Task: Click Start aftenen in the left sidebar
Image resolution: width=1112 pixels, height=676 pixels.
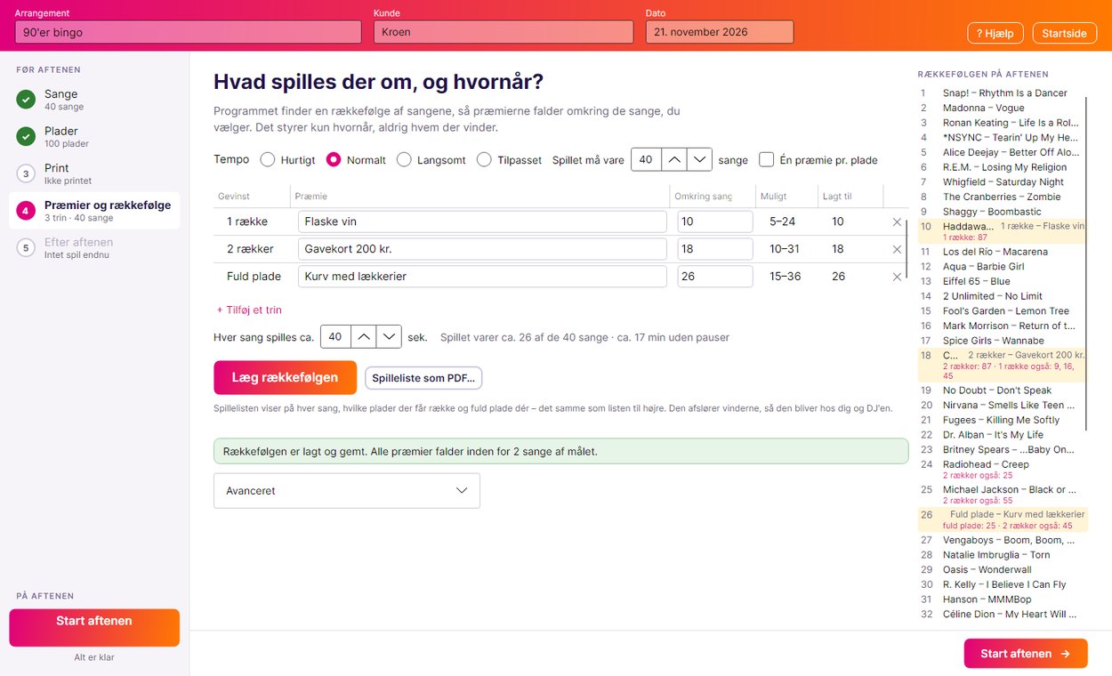Action: (x=94, y=628)
